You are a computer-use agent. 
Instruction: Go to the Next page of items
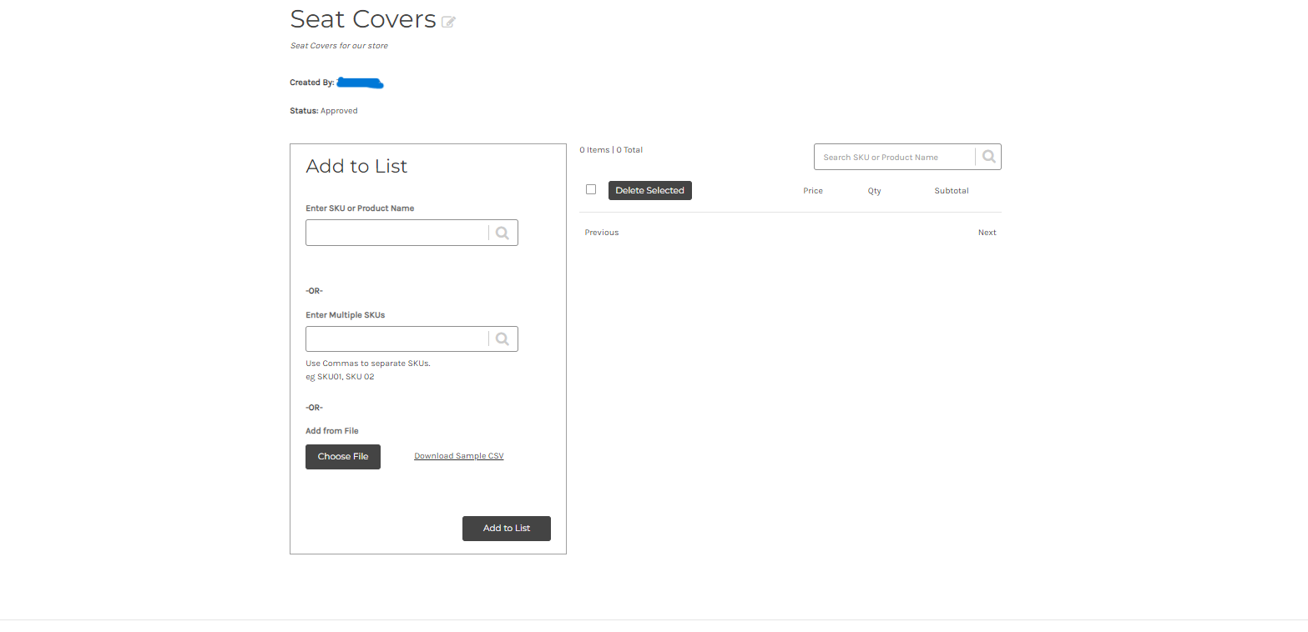987,233
